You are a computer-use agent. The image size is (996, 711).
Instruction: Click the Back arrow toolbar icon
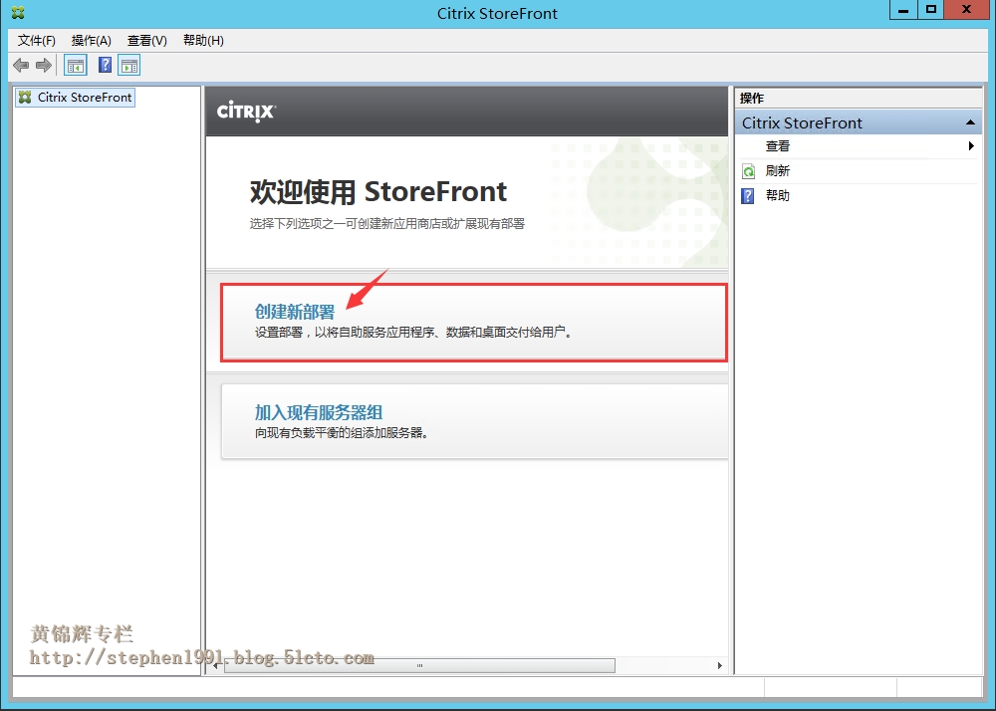pos(21,65)
